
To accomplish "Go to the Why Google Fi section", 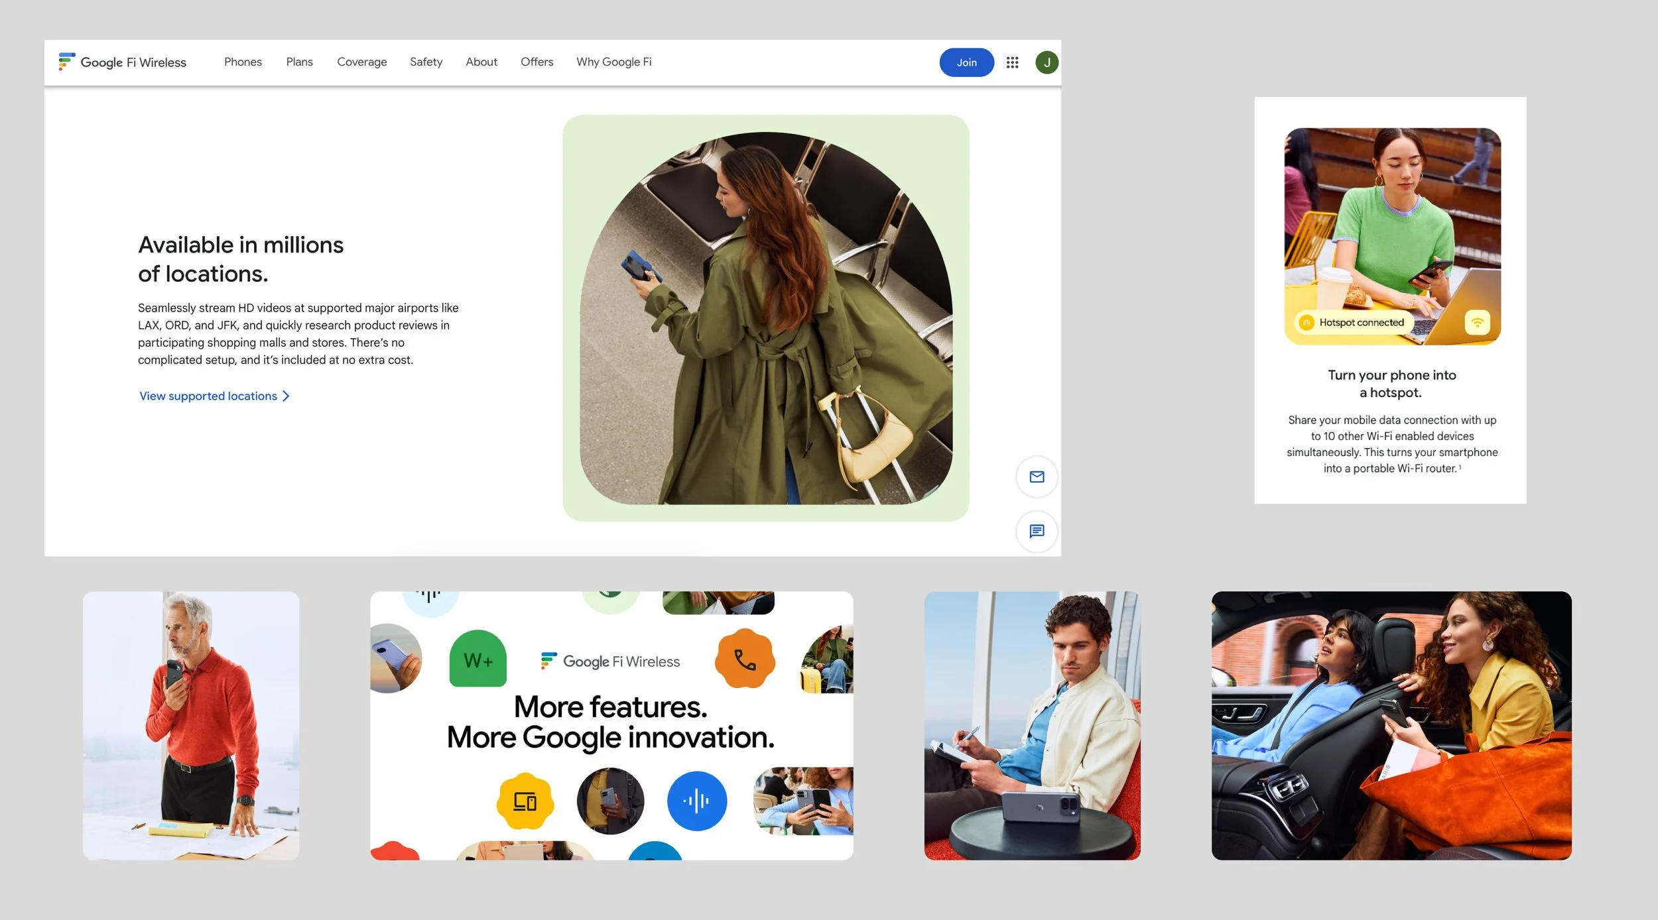I will (x=613, y=62).
